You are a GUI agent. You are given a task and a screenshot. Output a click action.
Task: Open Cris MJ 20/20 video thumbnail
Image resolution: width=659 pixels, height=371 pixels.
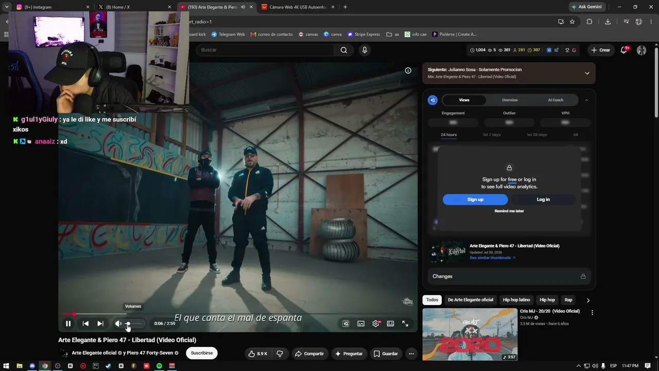470,334
